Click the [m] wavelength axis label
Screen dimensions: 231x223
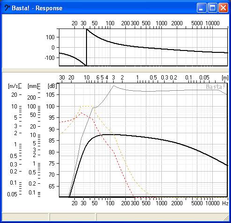click(x=225, y=78)
